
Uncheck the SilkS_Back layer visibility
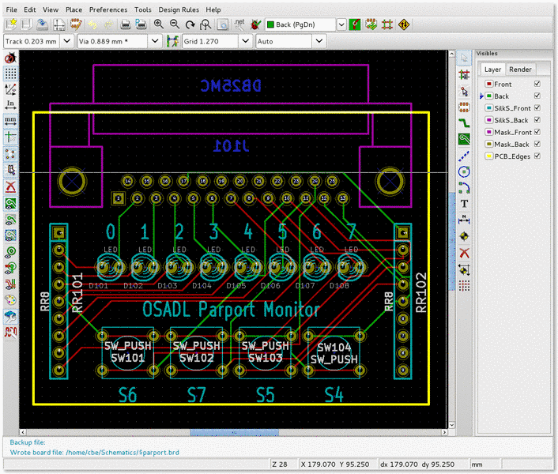coord(537,119)
